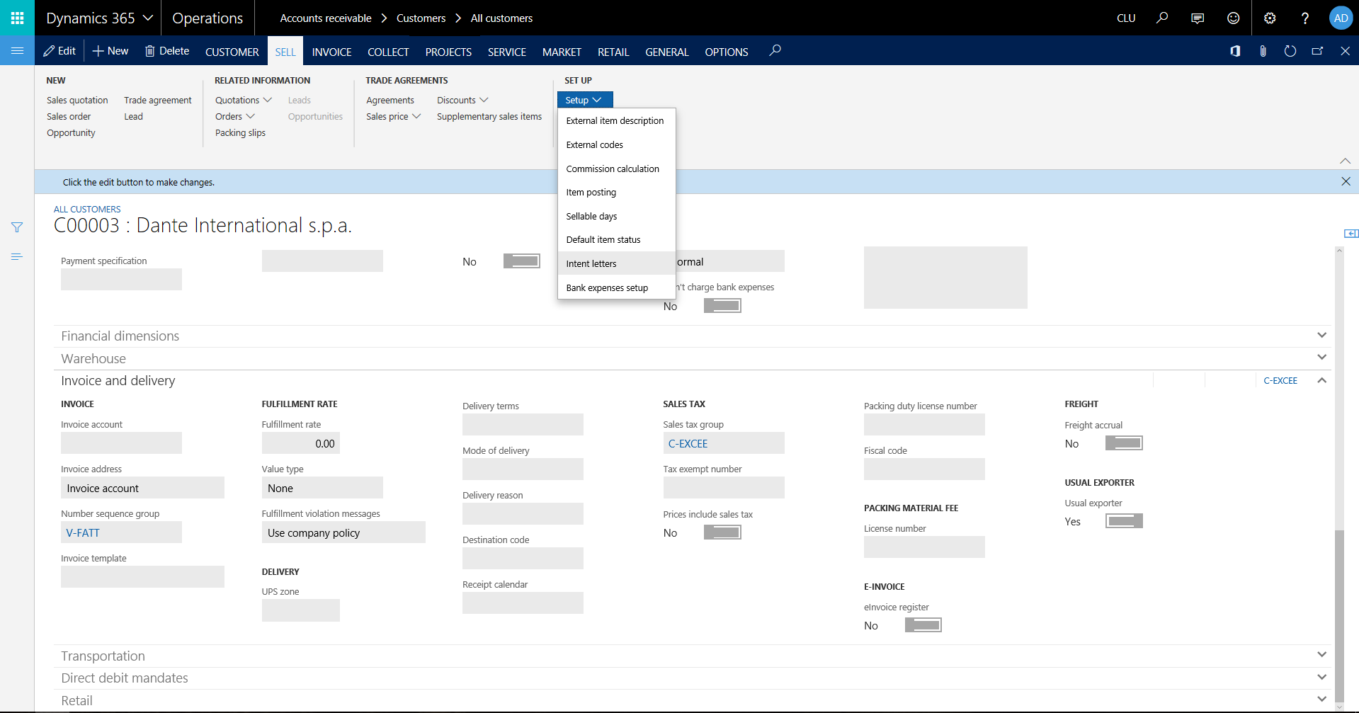Viewport: 1359px width, 713px height.
Task: Expand the Direct debit mandates section
Action: tap(693, 678)
